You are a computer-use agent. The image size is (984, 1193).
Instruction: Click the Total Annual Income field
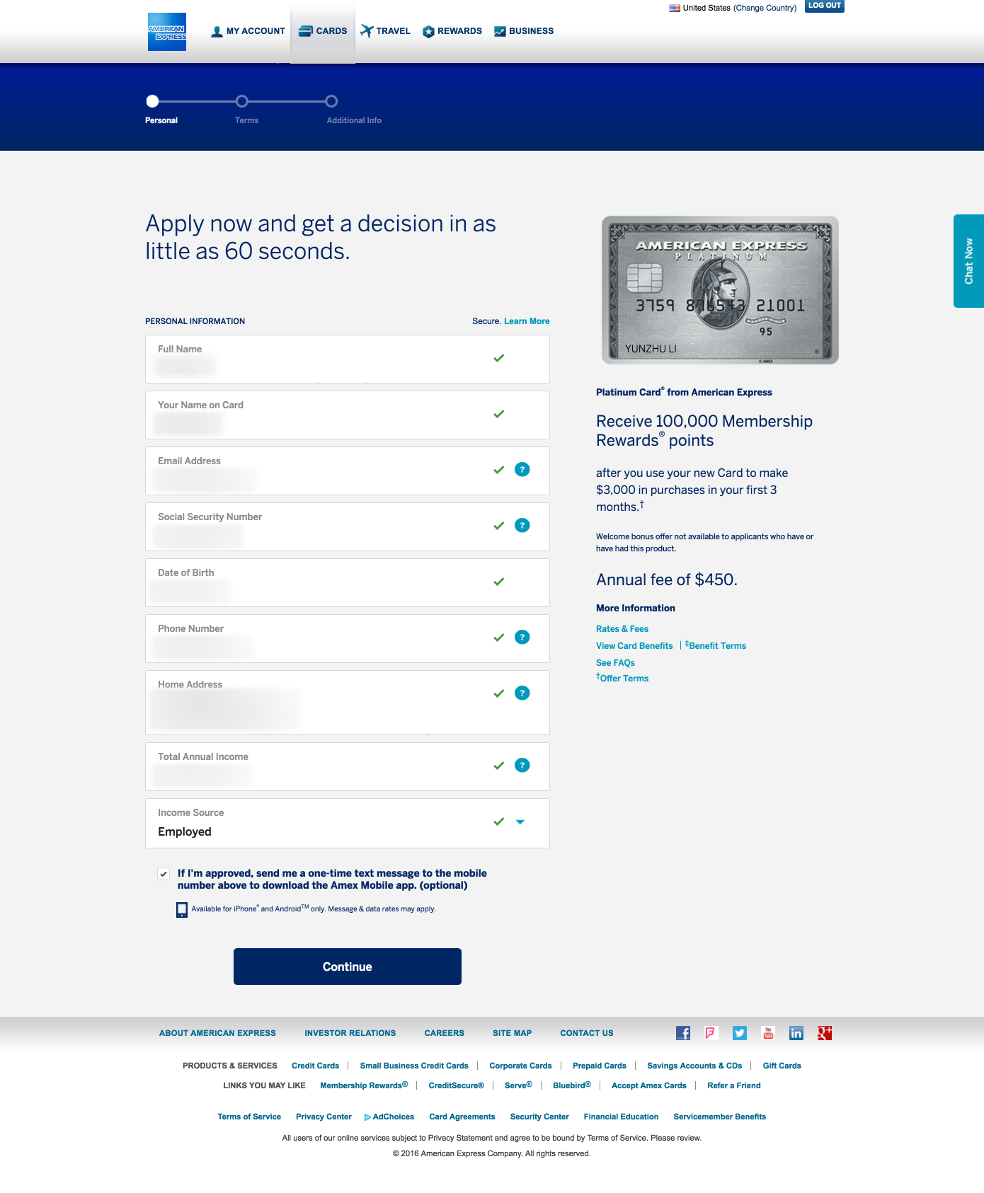pyautogui.click(x=348, y=767)
